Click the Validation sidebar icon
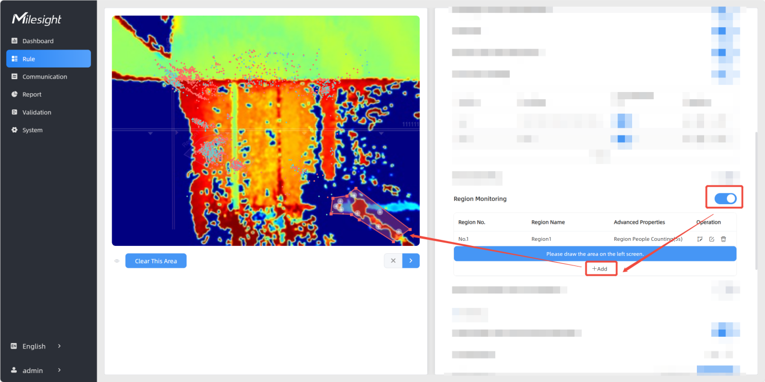The width and height of the screenshot is (765, 382). click(15, 112)
